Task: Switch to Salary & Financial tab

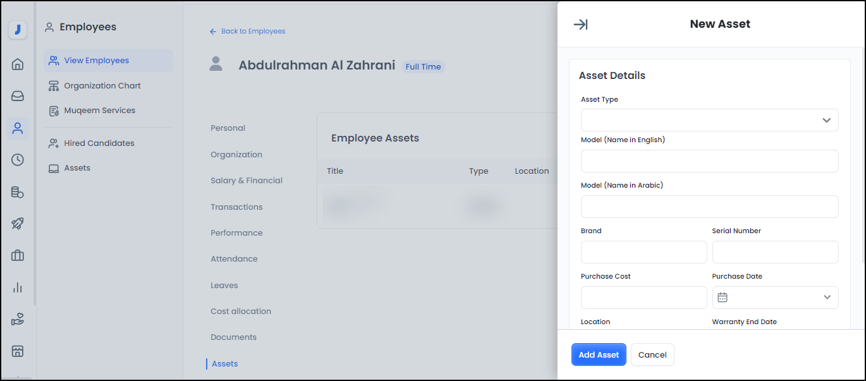Action: point(246,181)
